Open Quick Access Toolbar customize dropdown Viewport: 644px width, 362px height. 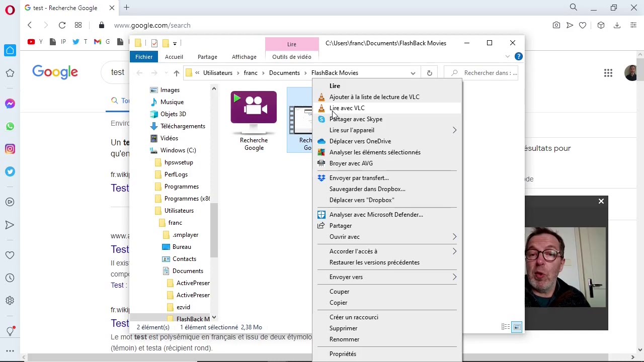[x=175, y=43]
